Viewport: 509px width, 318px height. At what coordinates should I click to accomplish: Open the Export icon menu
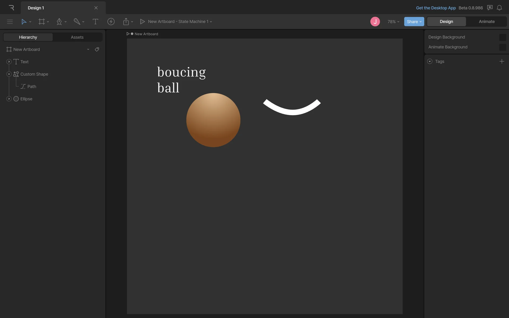pos(126,22)
